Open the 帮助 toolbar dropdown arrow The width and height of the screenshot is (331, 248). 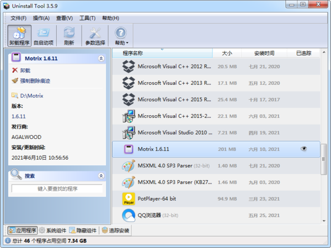tap(127, 43)
